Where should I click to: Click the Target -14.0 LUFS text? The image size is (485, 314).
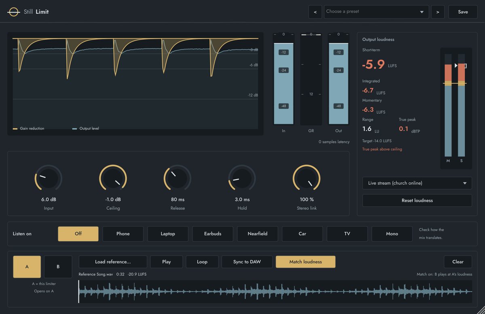[377, 141]
